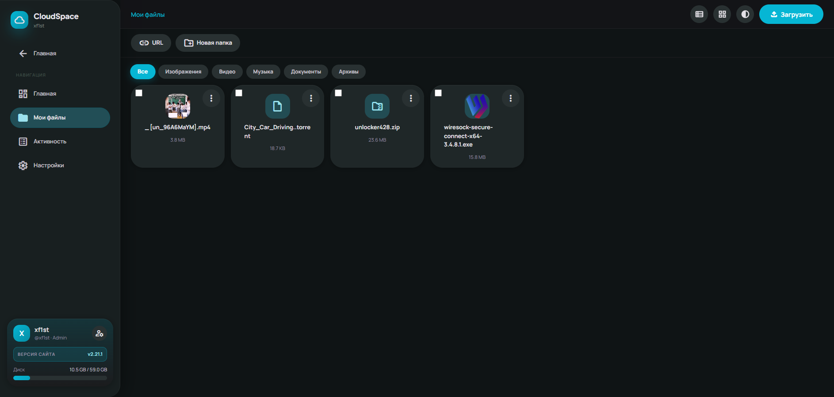834x397 pixels.
Task: Click the Мои файлы breadcrumb link
Action: (x=148, y=15)
